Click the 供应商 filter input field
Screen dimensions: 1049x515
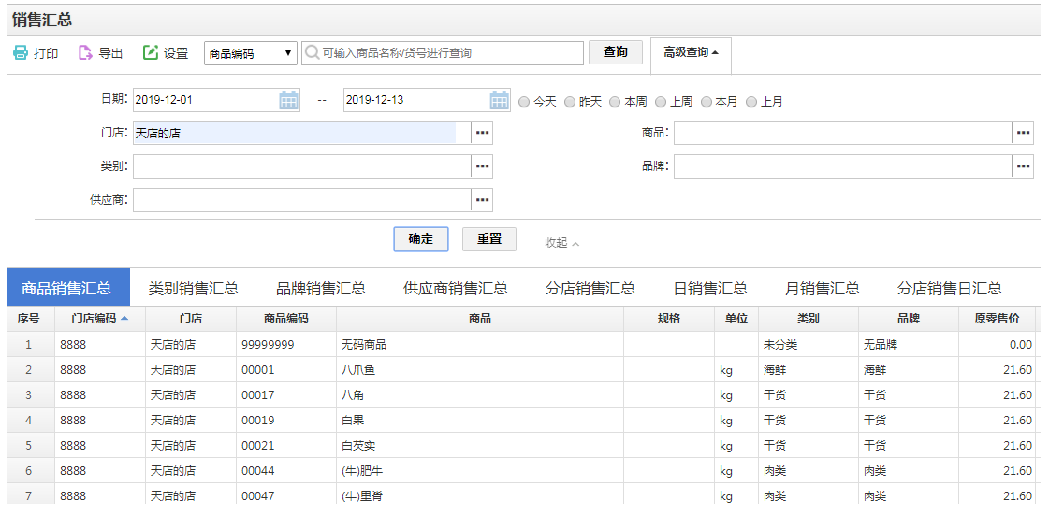302,200
